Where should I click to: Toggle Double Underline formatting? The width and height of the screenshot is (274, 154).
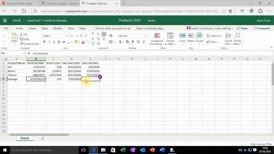pos(59,42)
